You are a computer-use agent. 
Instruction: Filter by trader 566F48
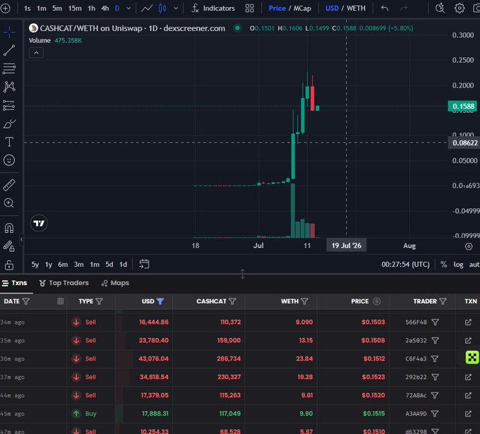click(435, 322)
